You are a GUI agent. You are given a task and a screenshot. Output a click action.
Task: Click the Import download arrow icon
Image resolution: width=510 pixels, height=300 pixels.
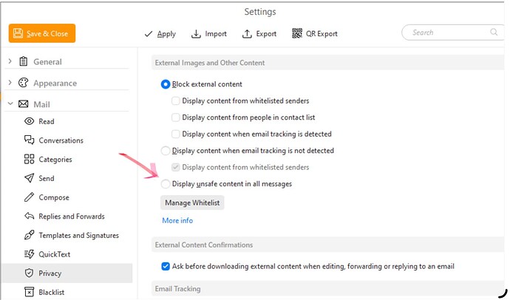[196, 34]
